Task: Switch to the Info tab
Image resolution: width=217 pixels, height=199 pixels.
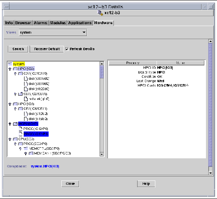Action: point(9,23)
